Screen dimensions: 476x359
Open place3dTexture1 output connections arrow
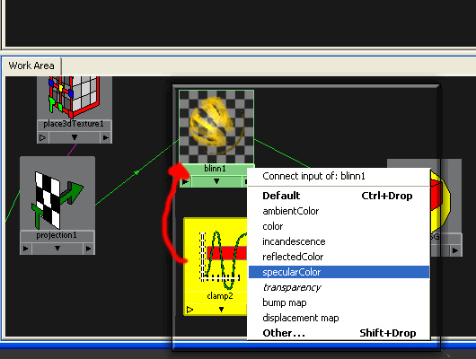[106, 138]
